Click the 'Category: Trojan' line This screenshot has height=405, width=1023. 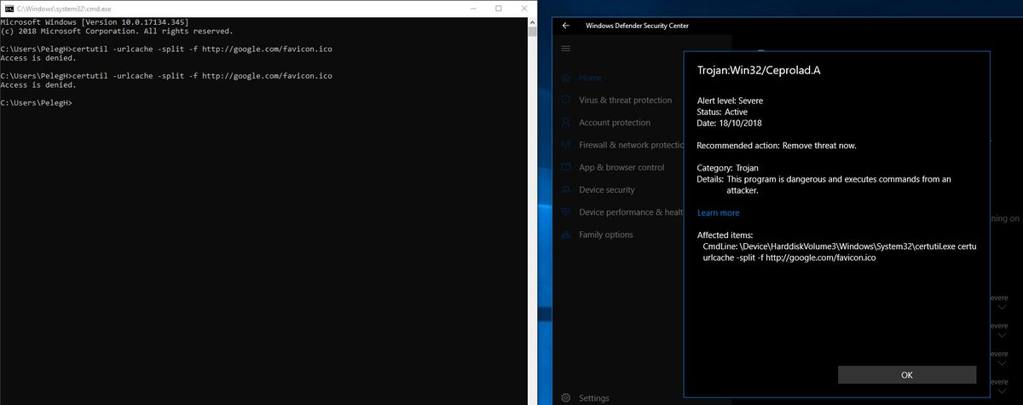tap(727, 168)
